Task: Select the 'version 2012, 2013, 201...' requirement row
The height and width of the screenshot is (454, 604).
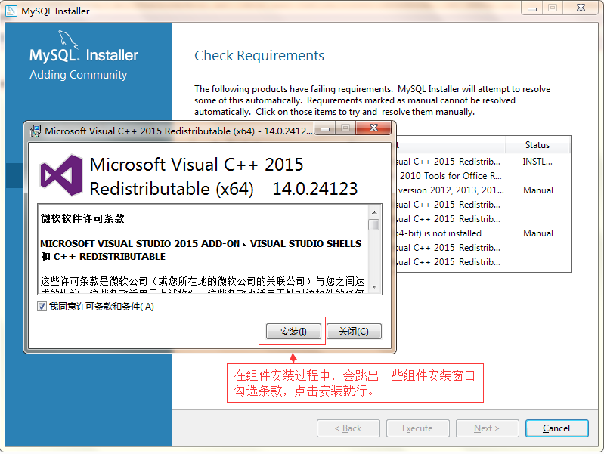Action: pos(484,190)
